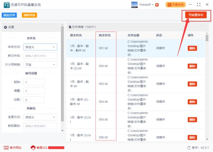Click the customer service QQ icon
This screenshot has width=213, height=152.
[x=33, y=147]
